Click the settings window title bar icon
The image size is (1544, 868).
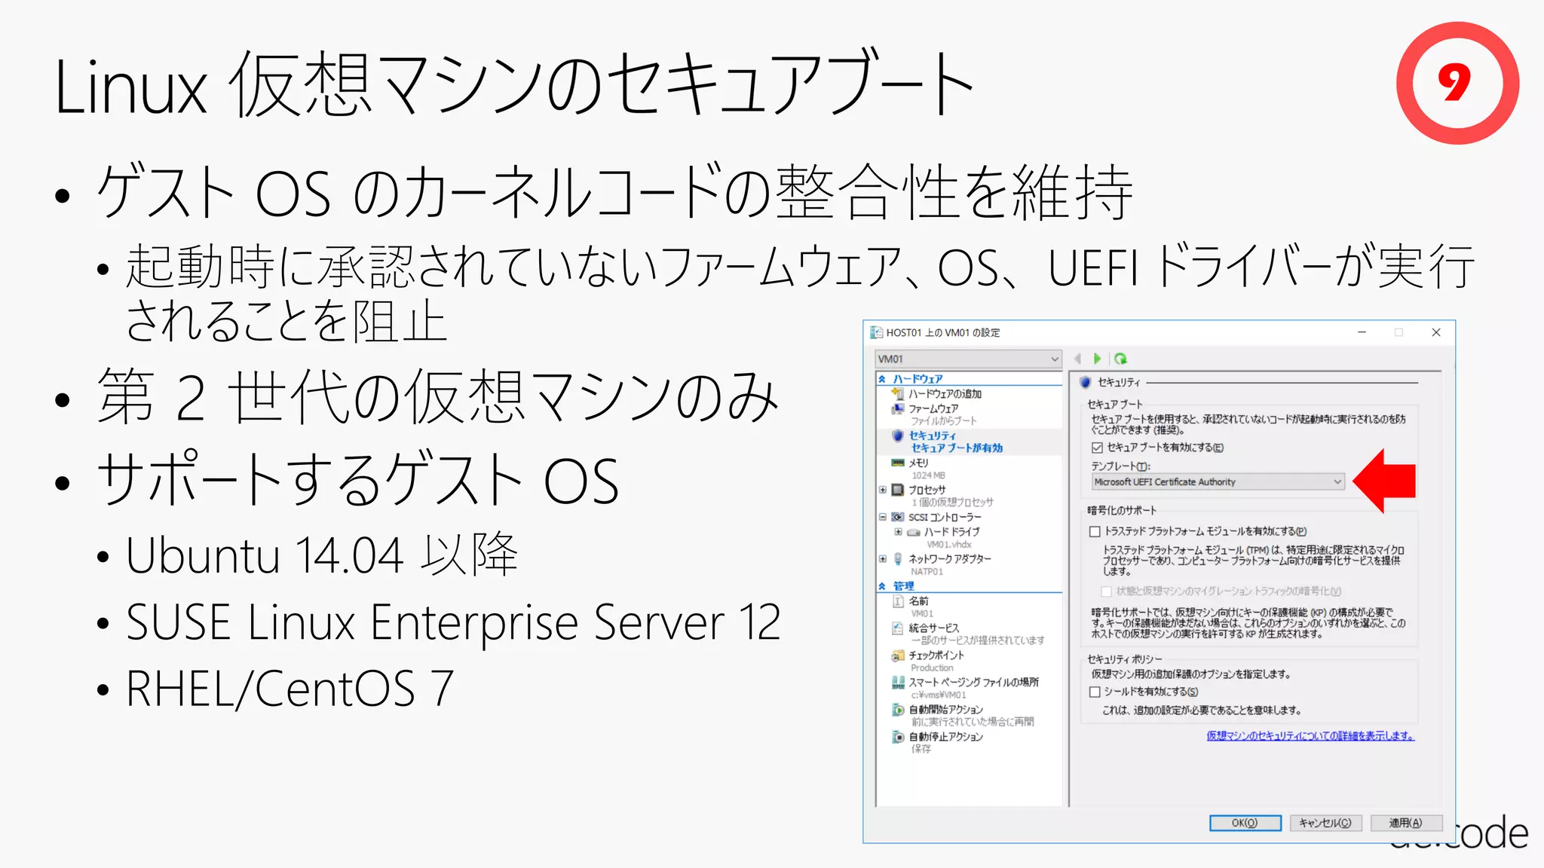coord(876,332)
